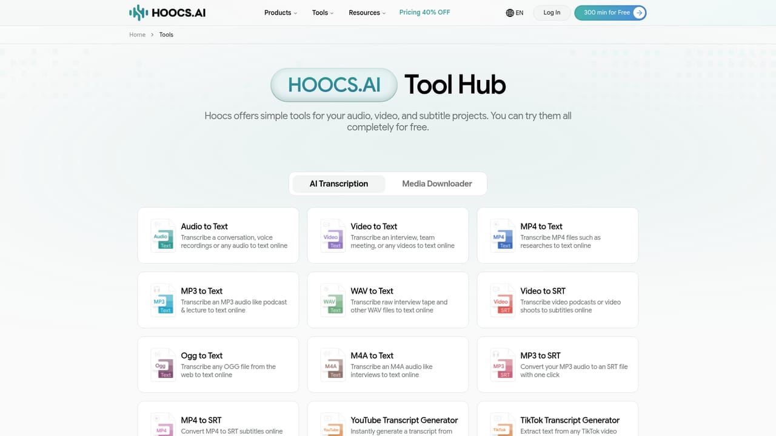Open the Video to SRT title link
Image resolution: width=776 pixels, height=436 pixels.
[x=543, y=291]
